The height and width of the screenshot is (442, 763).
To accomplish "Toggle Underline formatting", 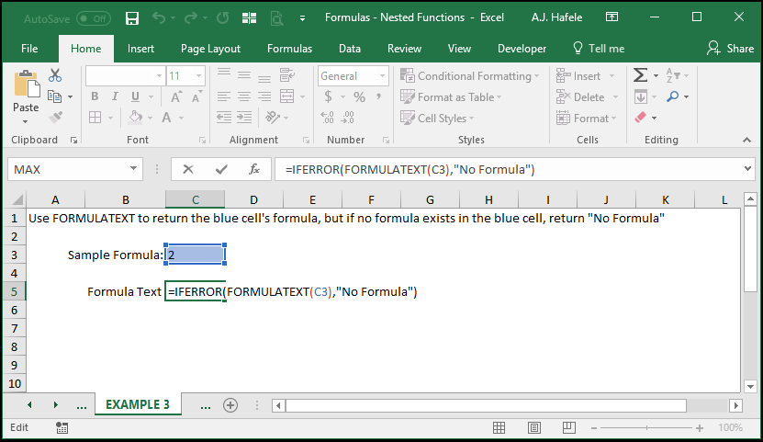I will 135,96.
